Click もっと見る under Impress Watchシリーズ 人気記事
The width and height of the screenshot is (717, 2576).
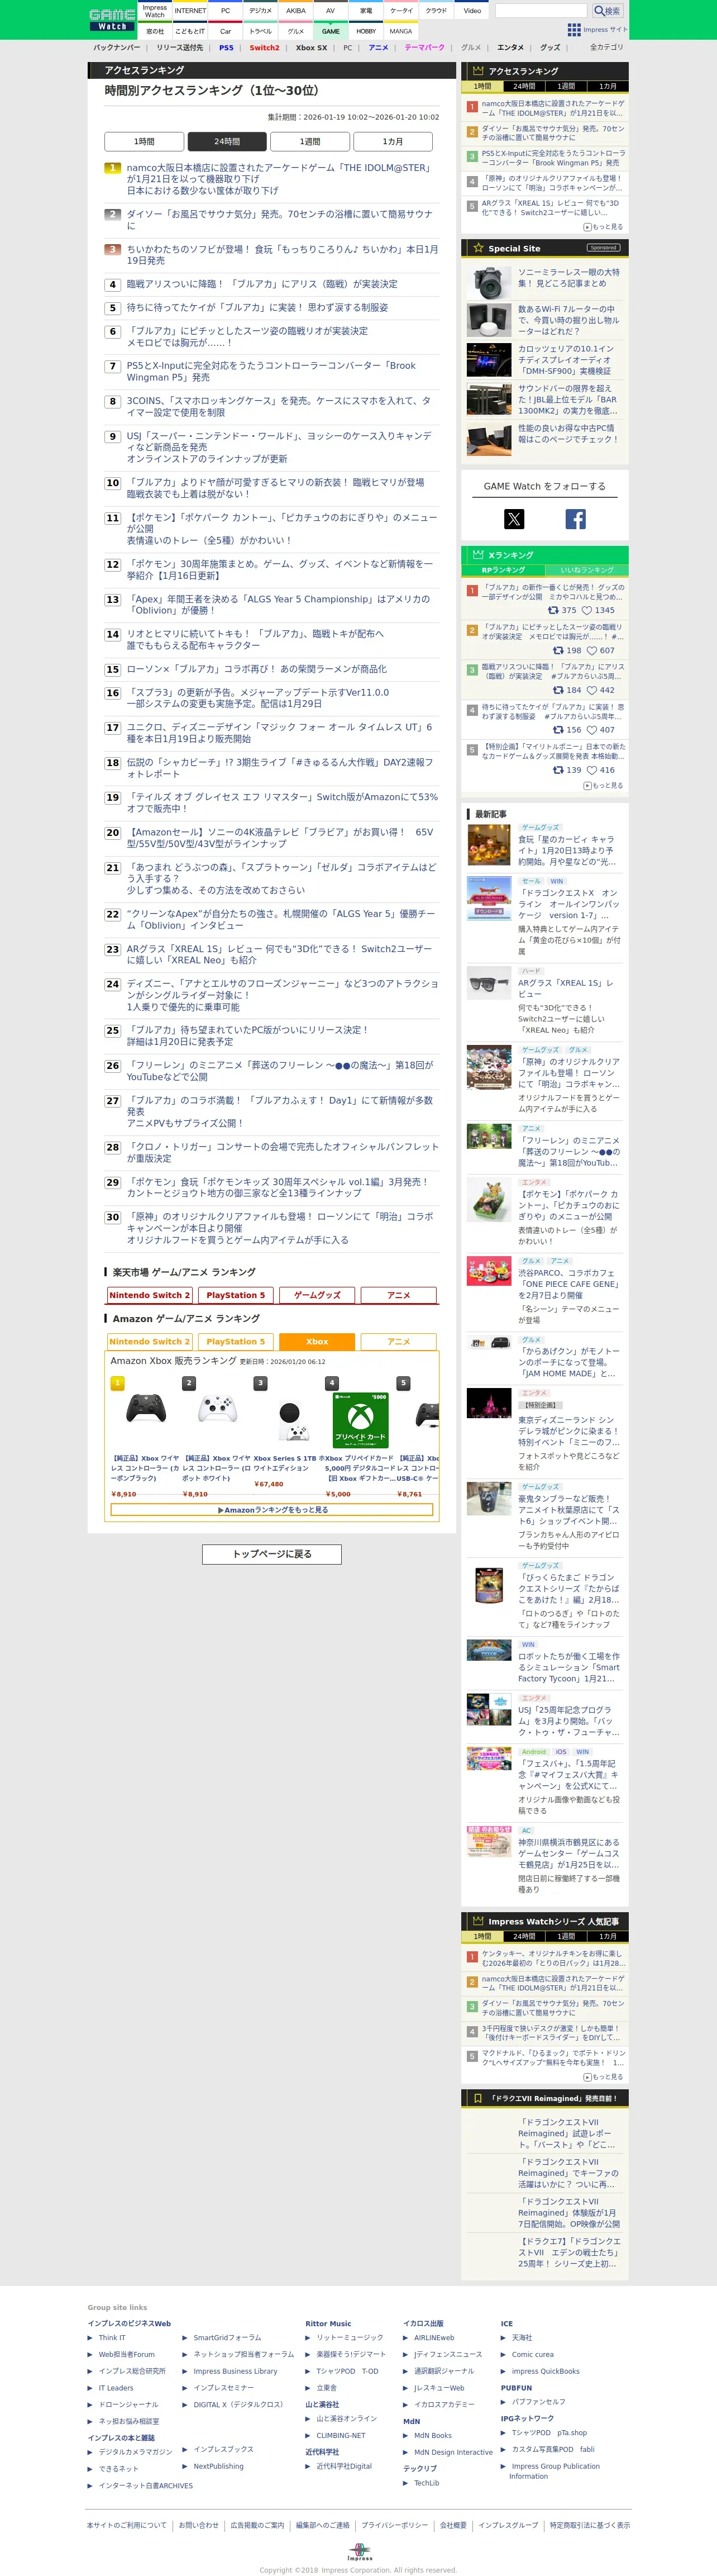pos(603,2076)
